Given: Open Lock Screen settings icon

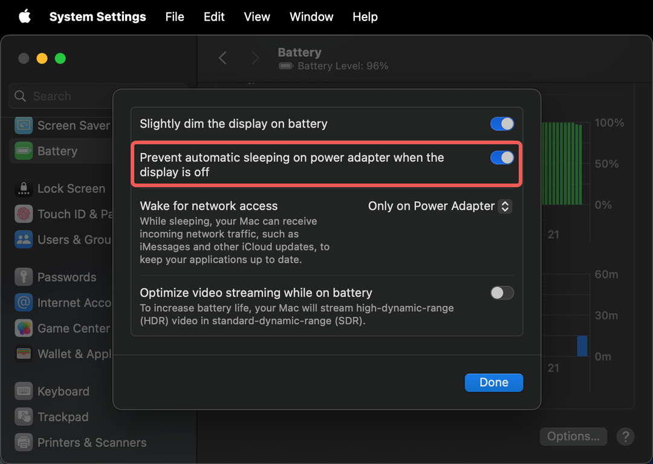Looking at the screenshot, I should tap(24, 189).
